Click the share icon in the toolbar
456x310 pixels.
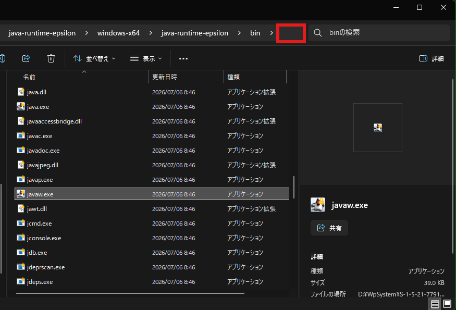26,58
